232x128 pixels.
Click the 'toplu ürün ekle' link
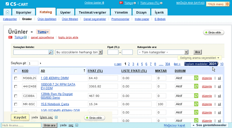coord(68,37)
